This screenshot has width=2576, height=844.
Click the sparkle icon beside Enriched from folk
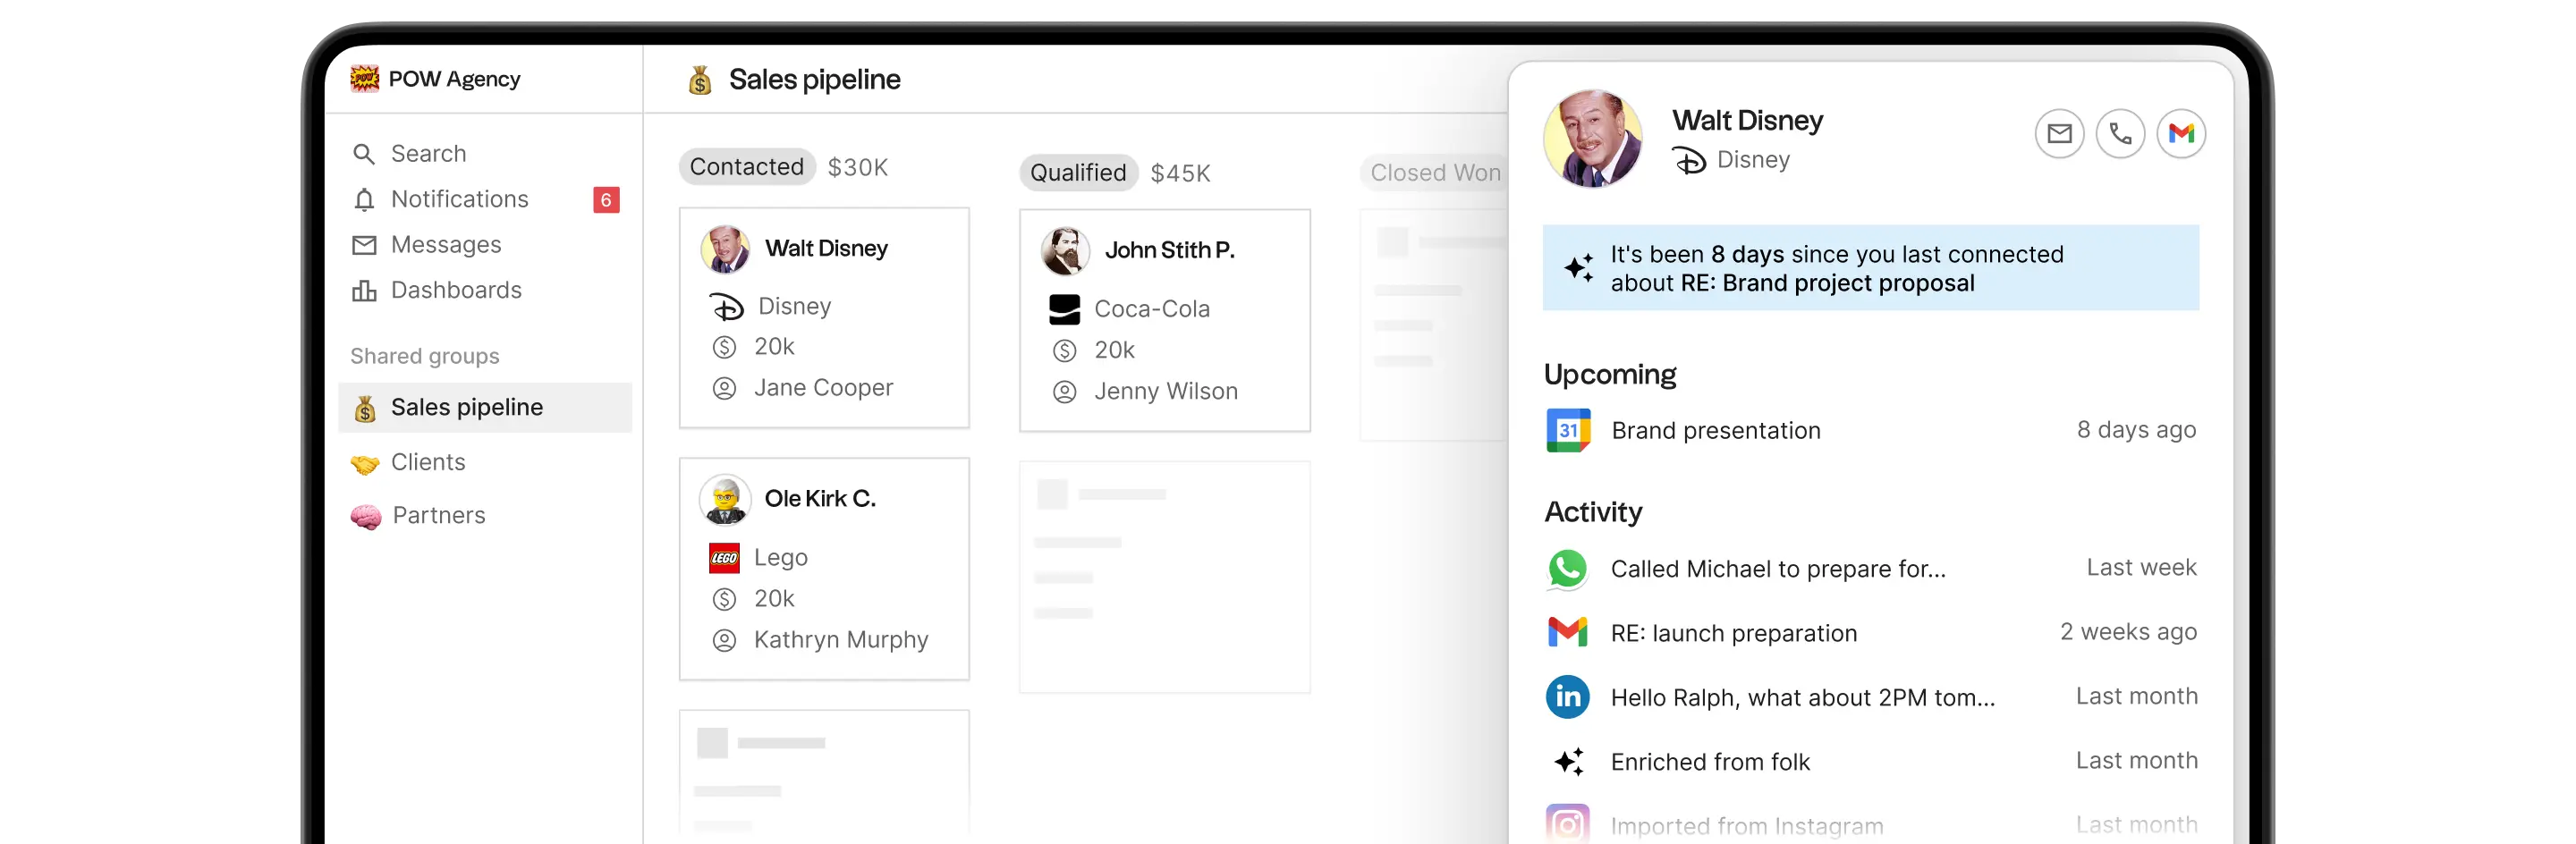click(1568, 762)
